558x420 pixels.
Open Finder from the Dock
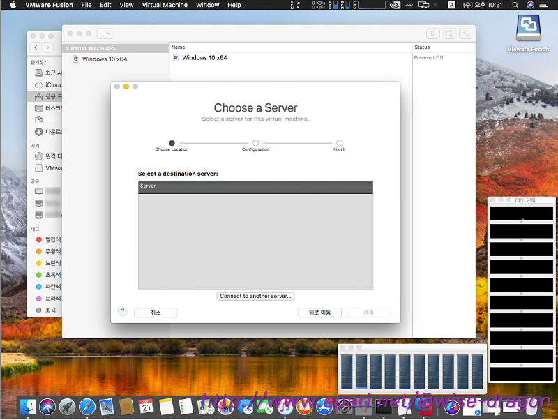[27, 407]
